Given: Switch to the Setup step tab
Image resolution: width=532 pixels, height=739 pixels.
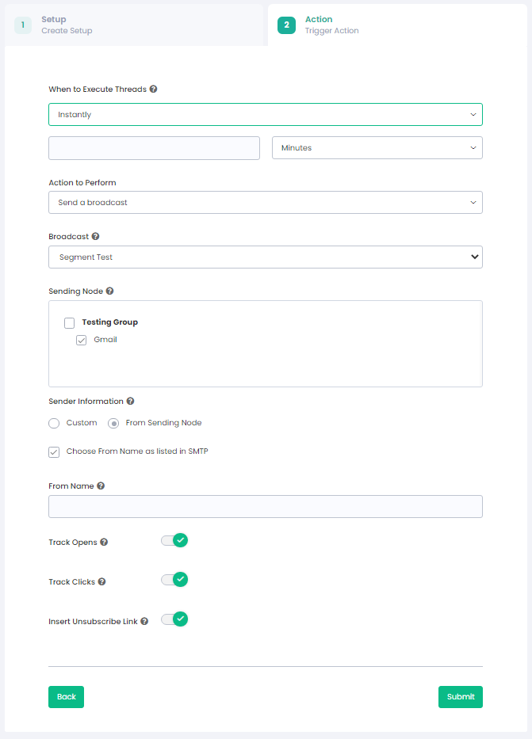Looking at the screenshot, I should pos(67,25).
